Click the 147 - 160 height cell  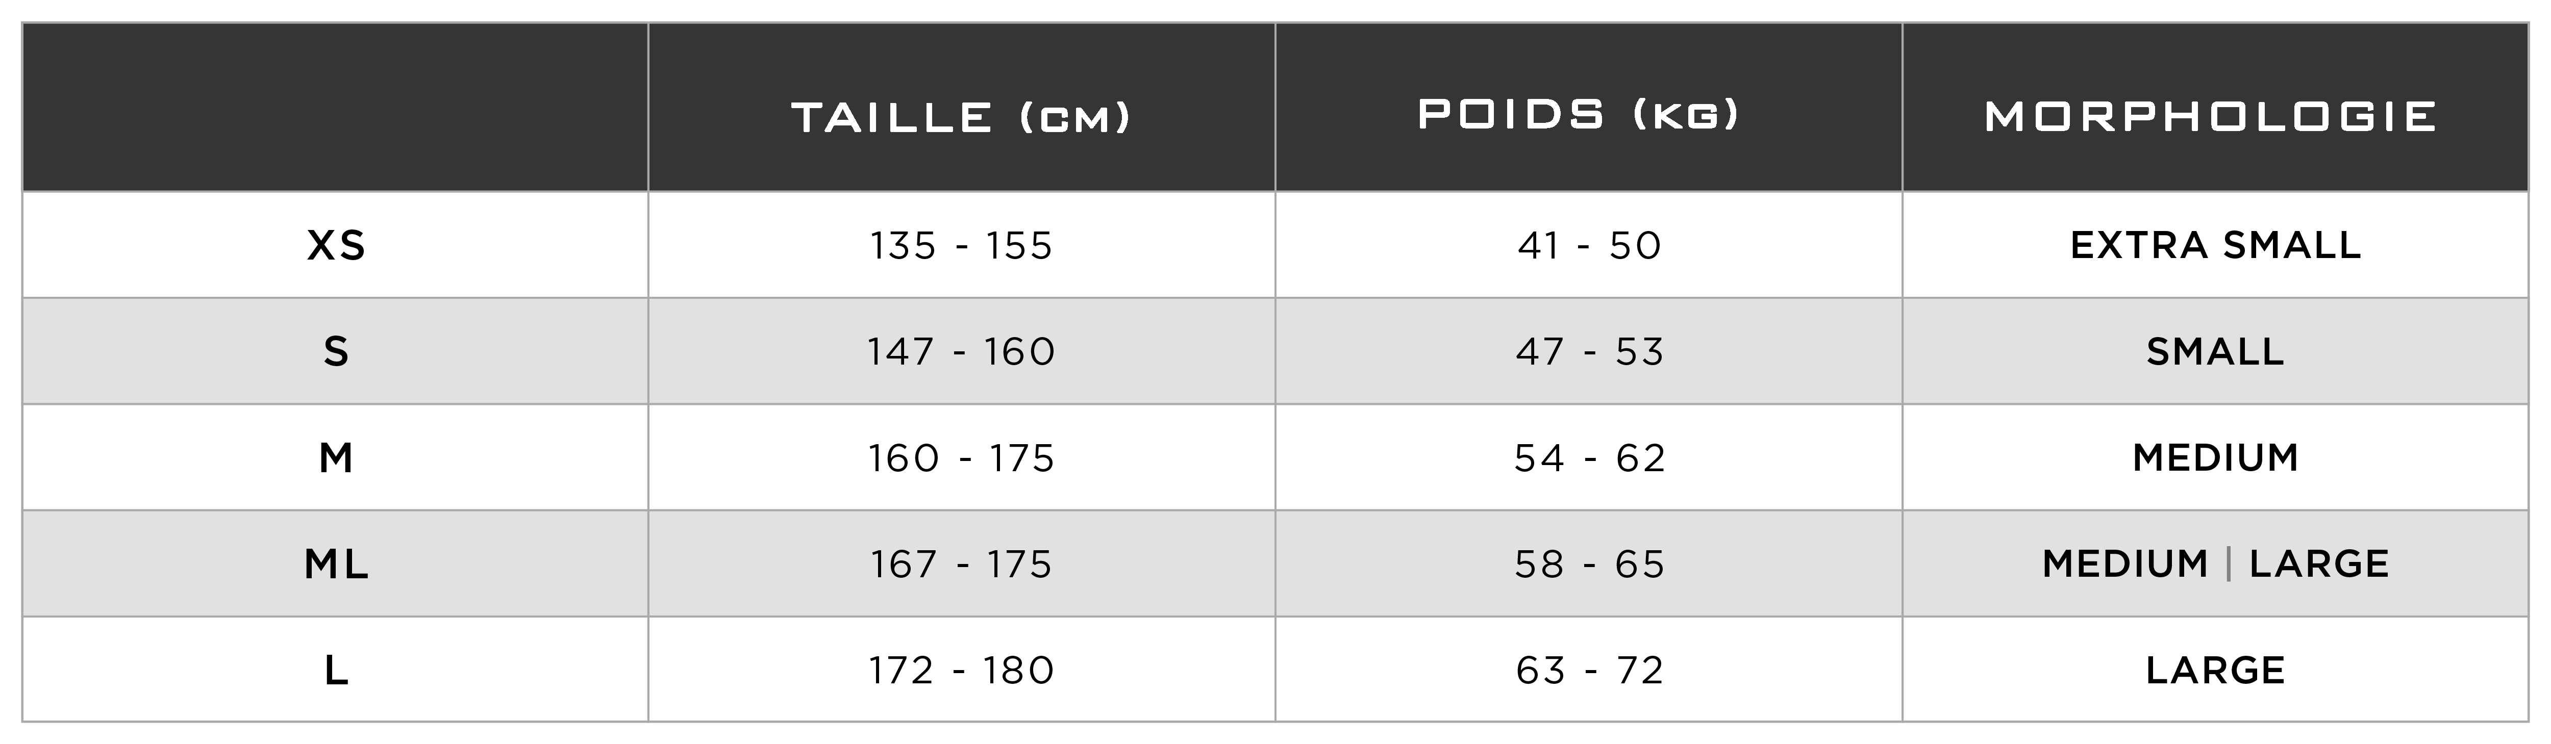pos(961,351)
